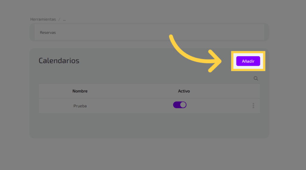306x170 pixels.
Task: Sort by the Nombre column header
Action: click(80, 91)
